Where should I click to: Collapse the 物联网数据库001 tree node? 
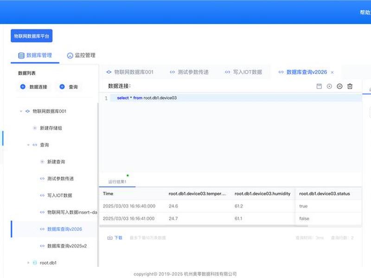click(x=21, y=111)
